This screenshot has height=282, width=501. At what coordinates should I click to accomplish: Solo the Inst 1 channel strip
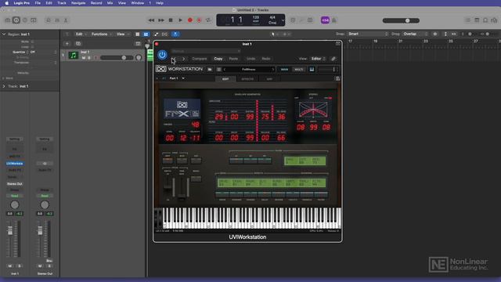[19, 266]
